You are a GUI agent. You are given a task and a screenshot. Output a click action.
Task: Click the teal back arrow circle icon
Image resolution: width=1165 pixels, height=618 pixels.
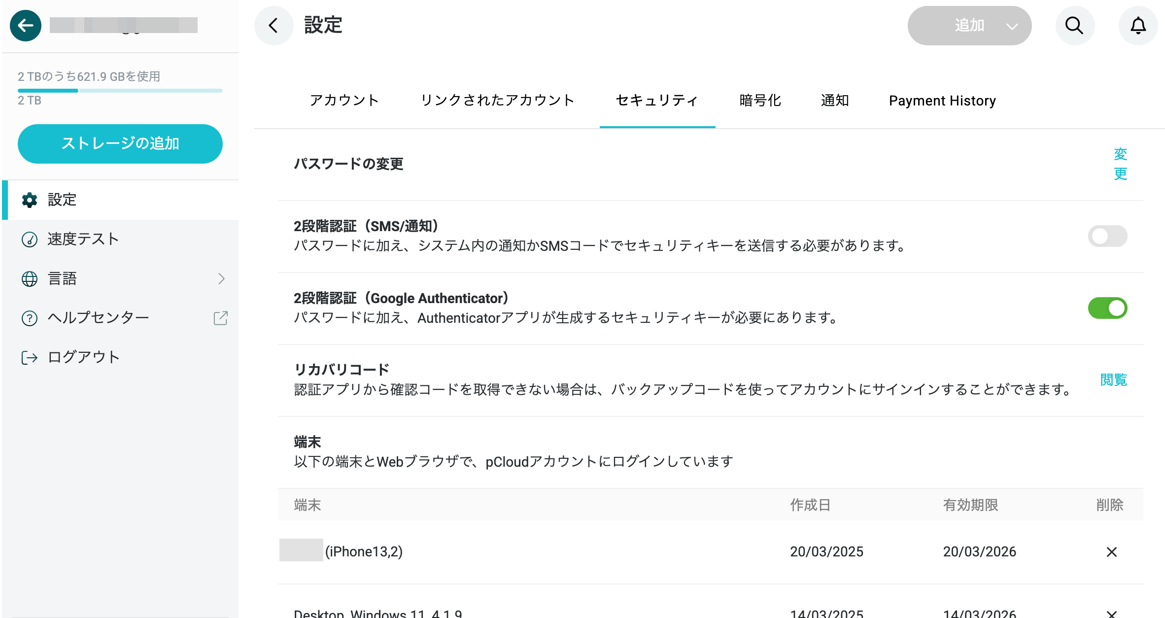[26, 26]
